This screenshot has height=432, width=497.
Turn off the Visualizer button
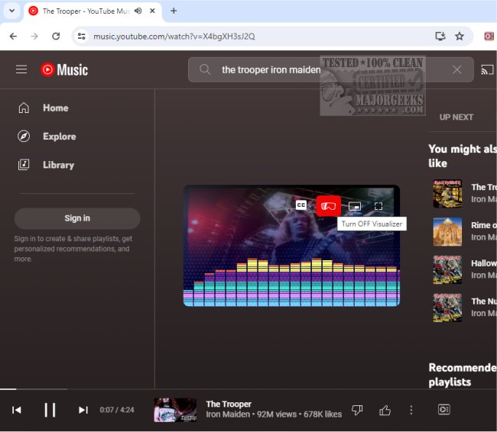click(328, 206)
